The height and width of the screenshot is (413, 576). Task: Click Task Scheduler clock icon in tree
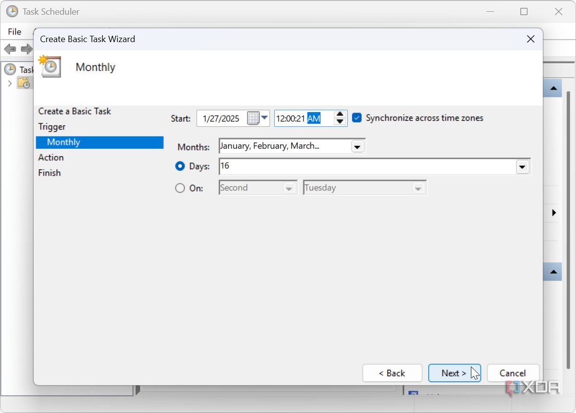coord(10,69)
